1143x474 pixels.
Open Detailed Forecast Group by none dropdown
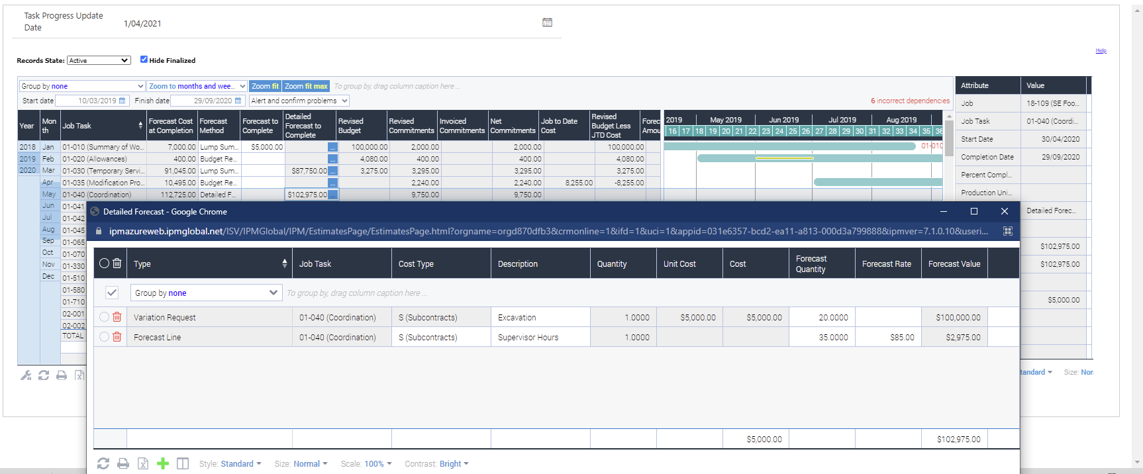(206, 293)
